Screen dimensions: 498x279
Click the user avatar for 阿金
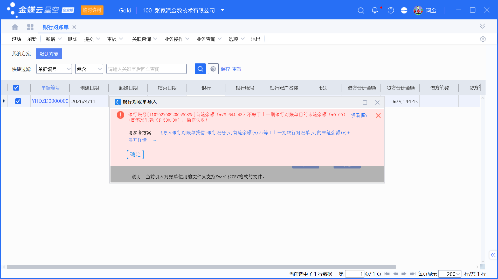point(418,10)
